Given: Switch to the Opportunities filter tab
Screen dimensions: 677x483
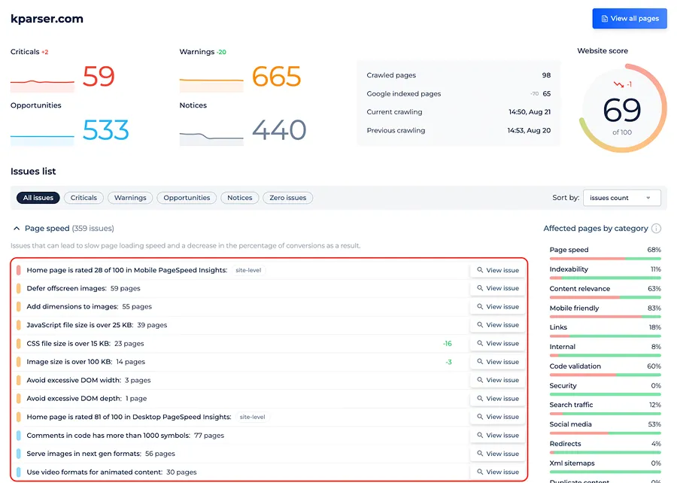Looking at the screenshot, I should click(187, 198).
